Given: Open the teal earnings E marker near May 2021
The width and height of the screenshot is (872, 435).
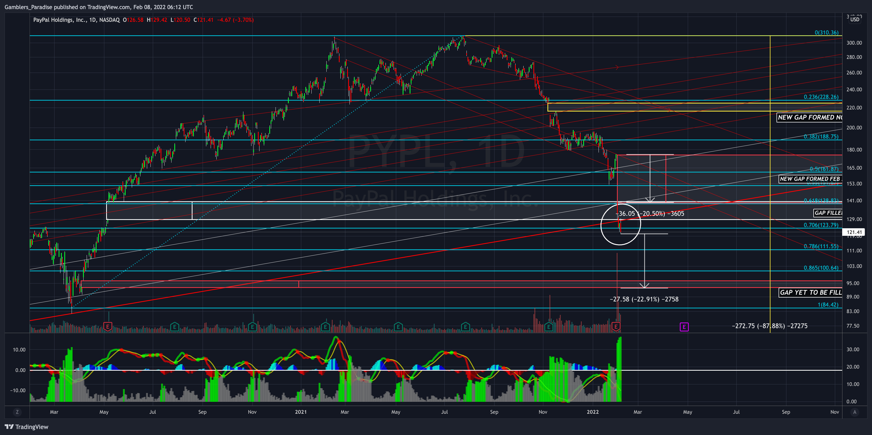Looking at the screenshot, I should pos(398,327).
